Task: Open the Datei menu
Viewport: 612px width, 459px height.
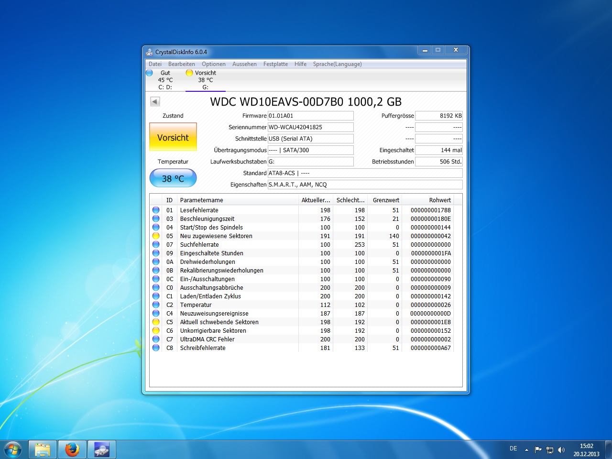Action: click(x=155, y=64)
